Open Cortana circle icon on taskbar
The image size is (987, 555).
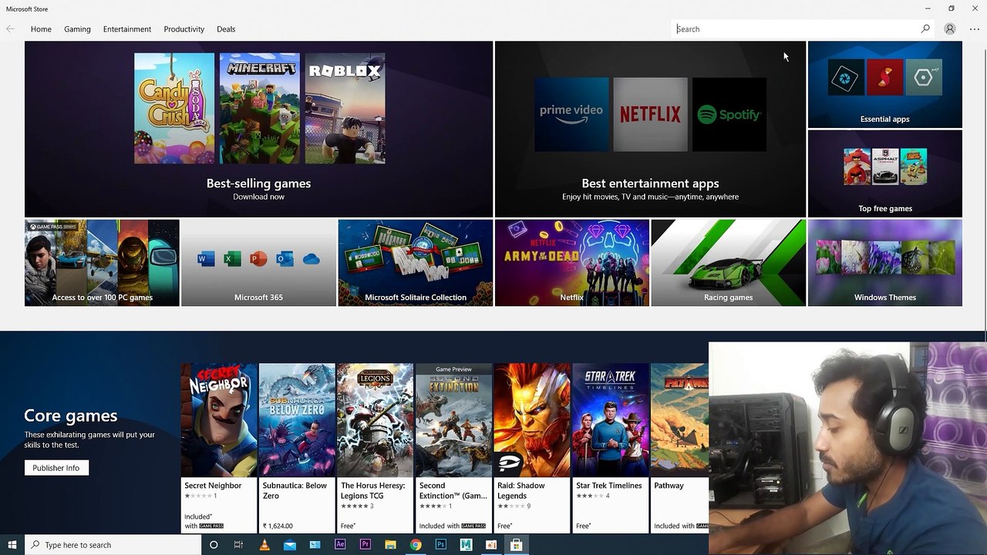[x=214, y=545]
